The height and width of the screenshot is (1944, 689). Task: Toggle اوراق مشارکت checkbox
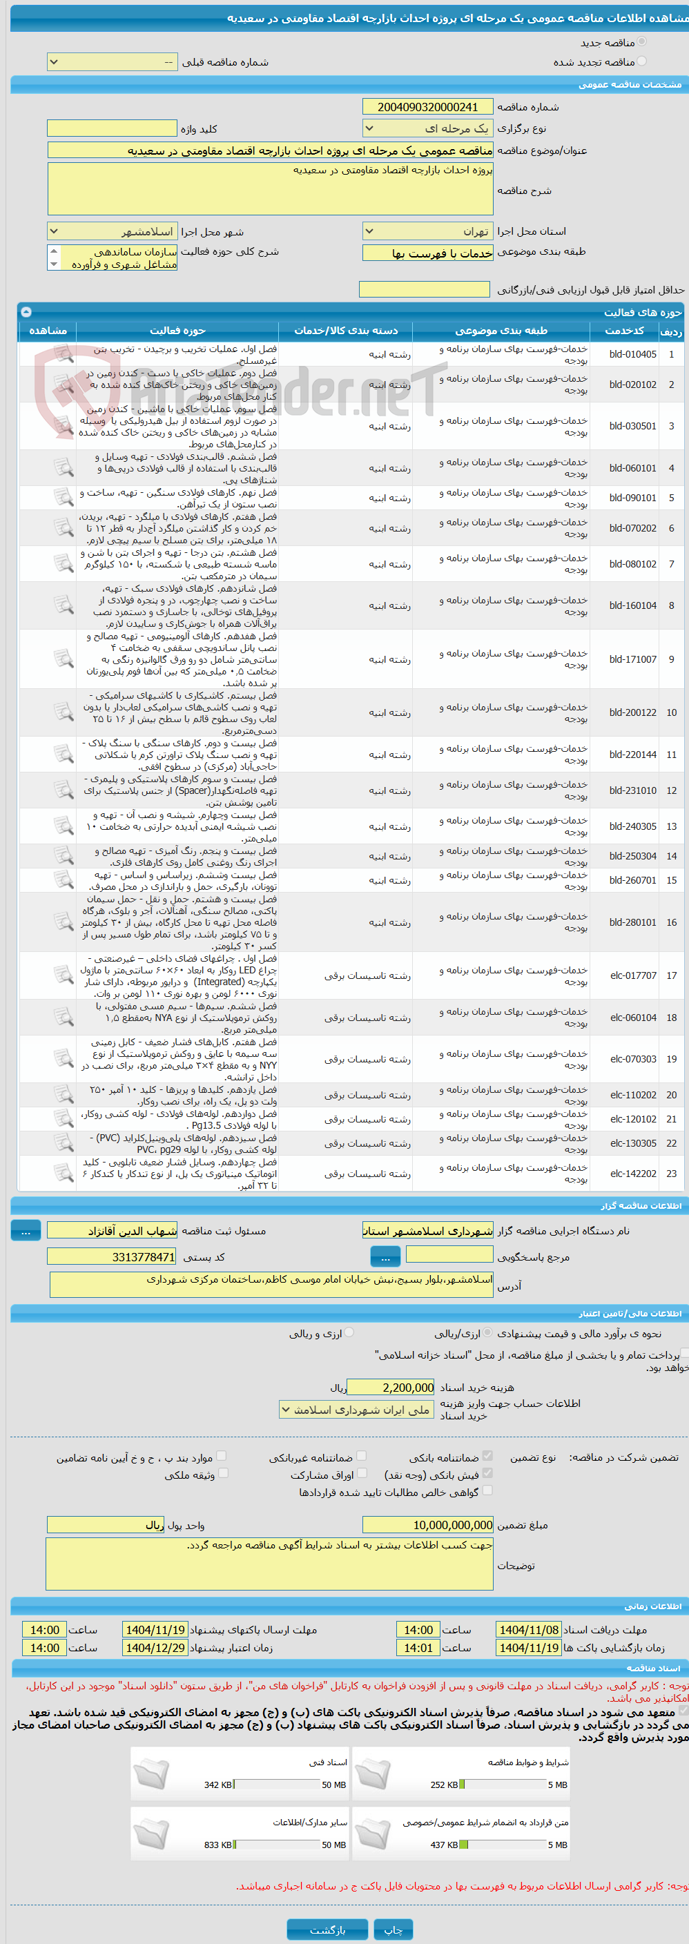tap(362, 1473)
